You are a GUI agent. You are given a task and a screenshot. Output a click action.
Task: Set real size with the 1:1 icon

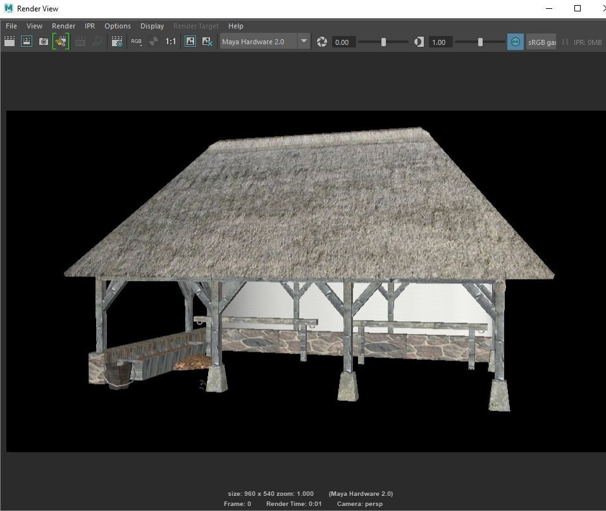tap(171, 42)
